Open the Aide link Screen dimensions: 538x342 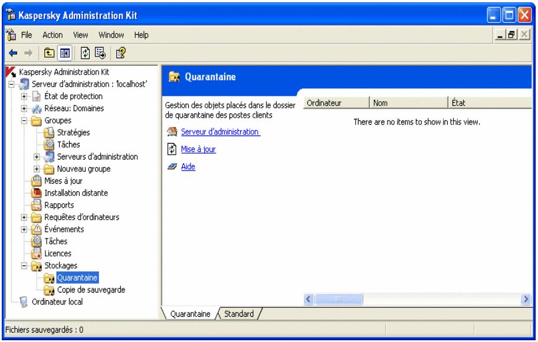(188, 167)
